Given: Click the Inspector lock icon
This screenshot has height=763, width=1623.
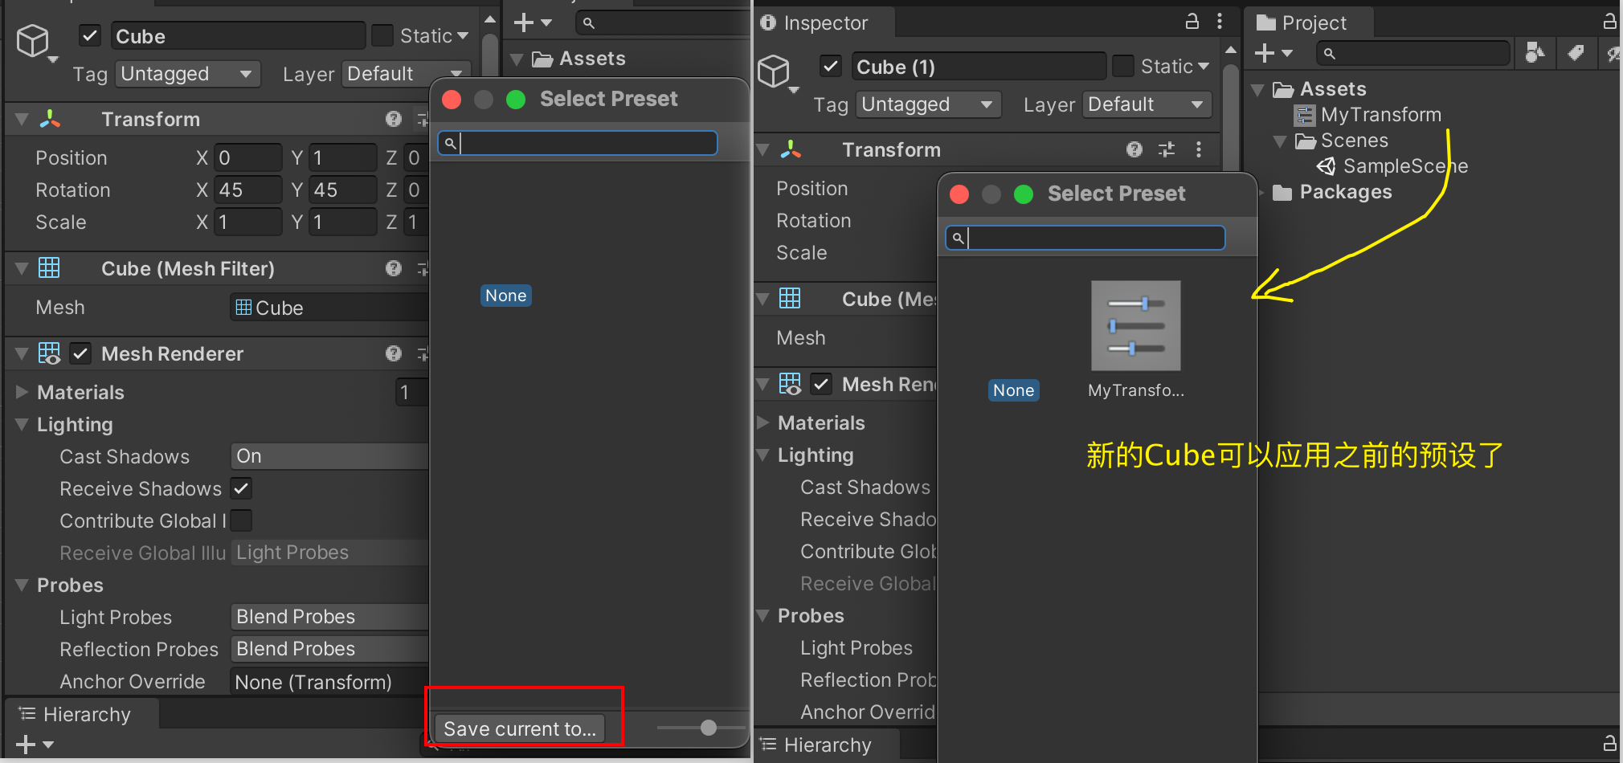Looking at the screenshot, I should tap(1192, 22).
